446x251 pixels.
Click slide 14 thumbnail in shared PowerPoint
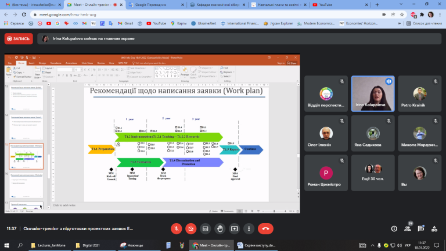coord(27,127)
